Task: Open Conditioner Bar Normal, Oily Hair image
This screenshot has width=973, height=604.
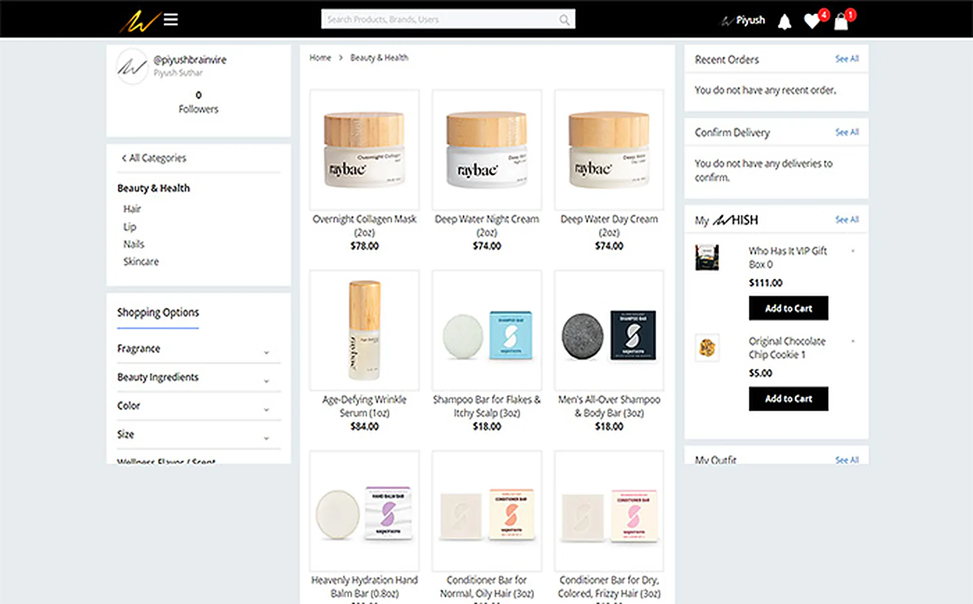Action: 486,510
